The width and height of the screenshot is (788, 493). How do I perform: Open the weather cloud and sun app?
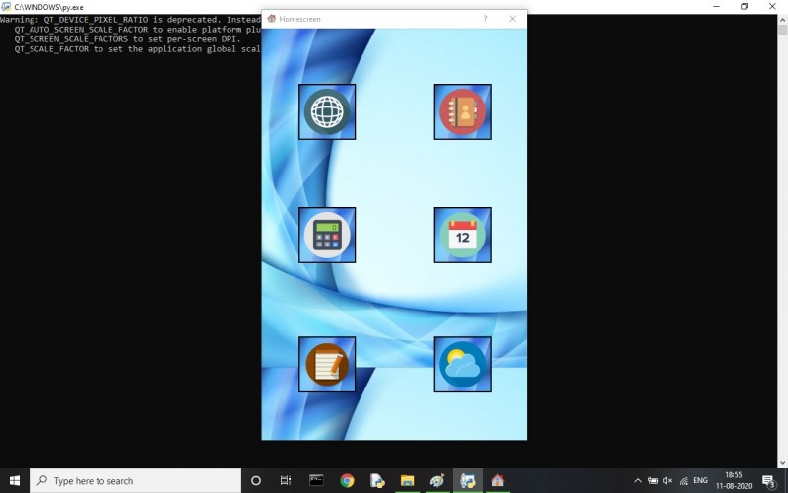click(x=462, y=364)
